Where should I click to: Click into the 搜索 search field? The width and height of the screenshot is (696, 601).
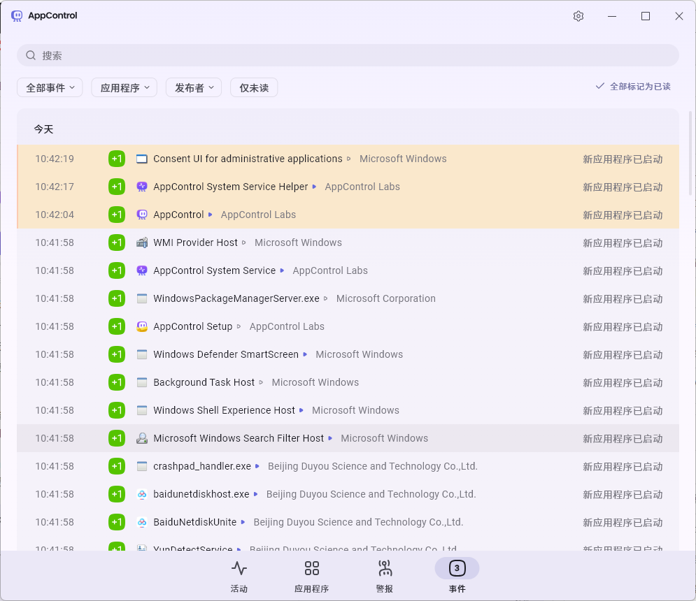pos(348,55)
